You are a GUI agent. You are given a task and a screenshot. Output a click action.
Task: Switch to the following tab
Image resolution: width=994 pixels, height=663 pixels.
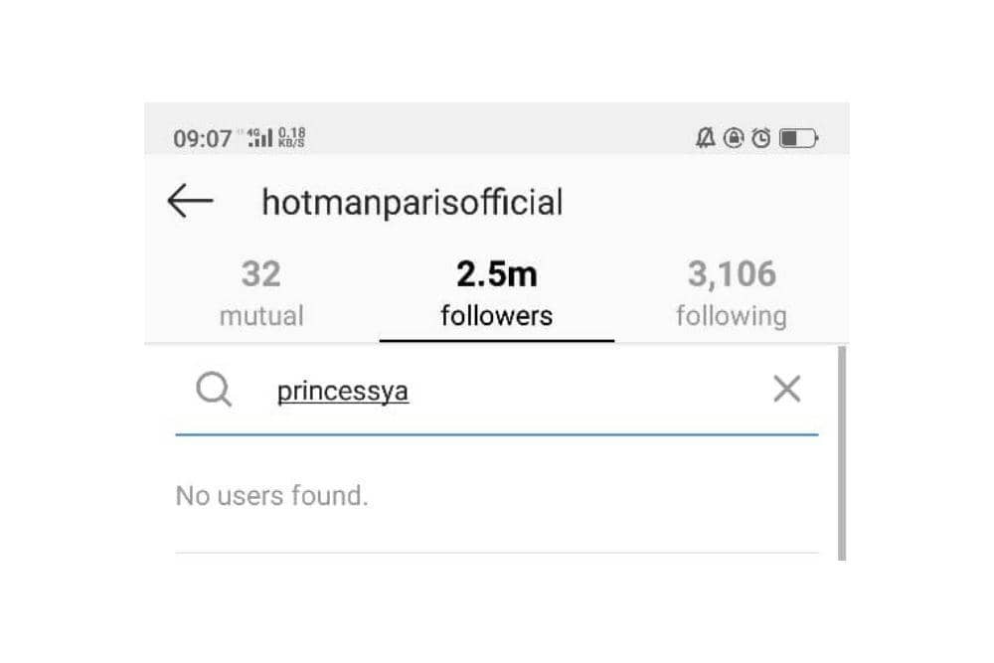tap(733, 293)
